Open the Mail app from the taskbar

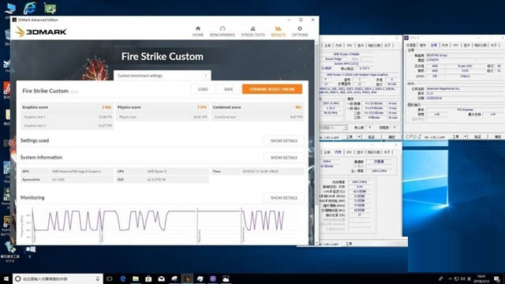click(161, 278)
